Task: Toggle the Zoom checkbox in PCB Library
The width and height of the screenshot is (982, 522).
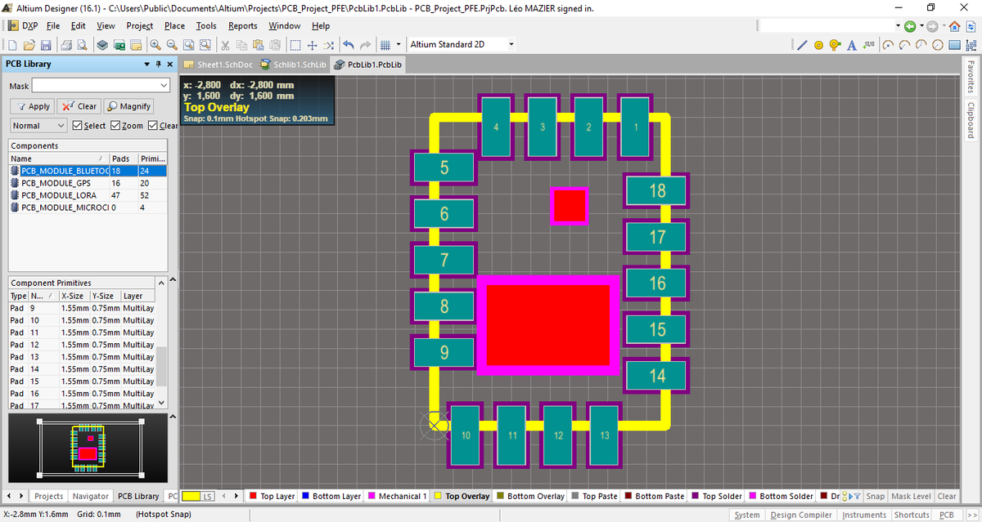Action: (115, 126)
